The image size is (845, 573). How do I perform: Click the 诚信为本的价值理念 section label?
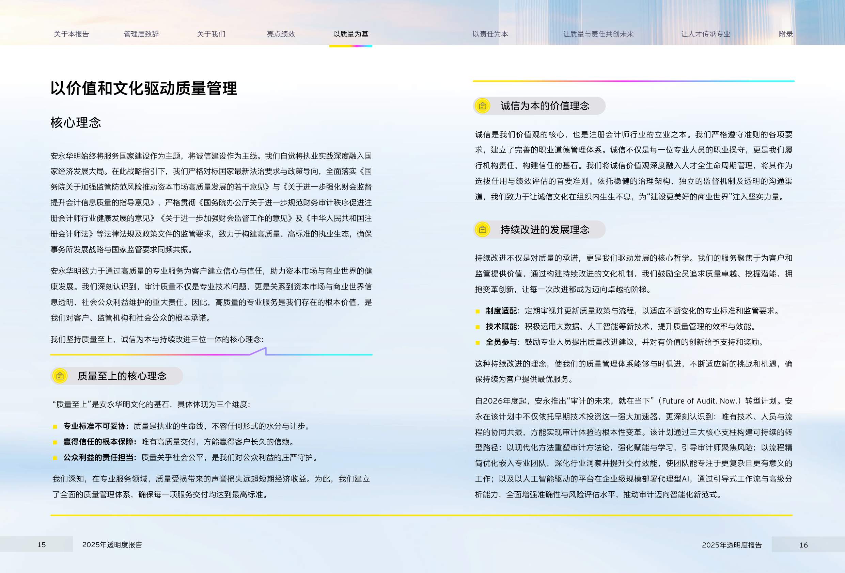pyautogui.click(x=545, y=106)
